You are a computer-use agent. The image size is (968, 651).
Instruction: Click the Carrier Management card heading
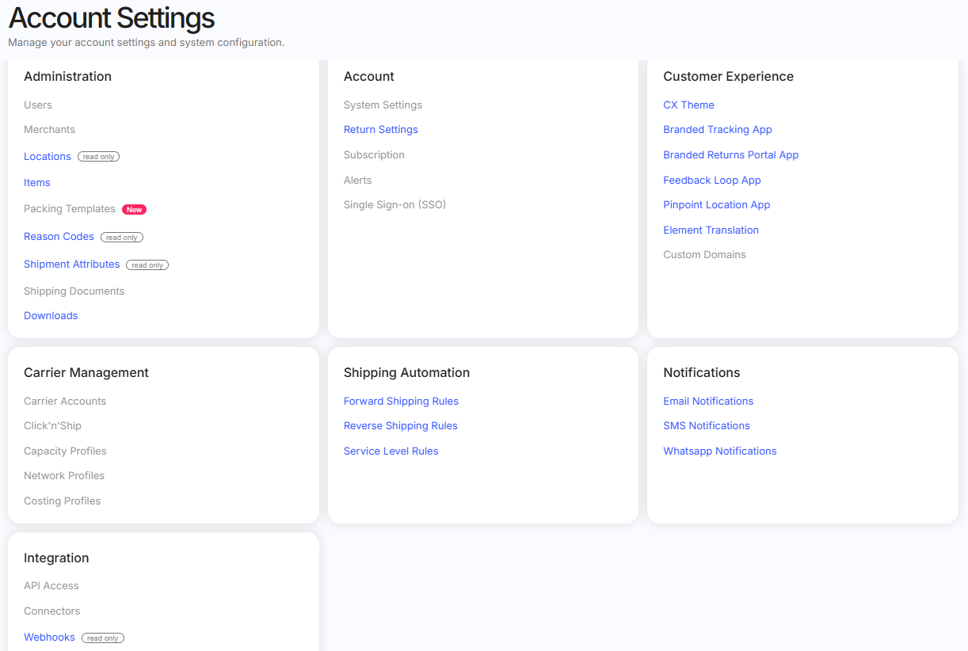[x=86, y=373]
